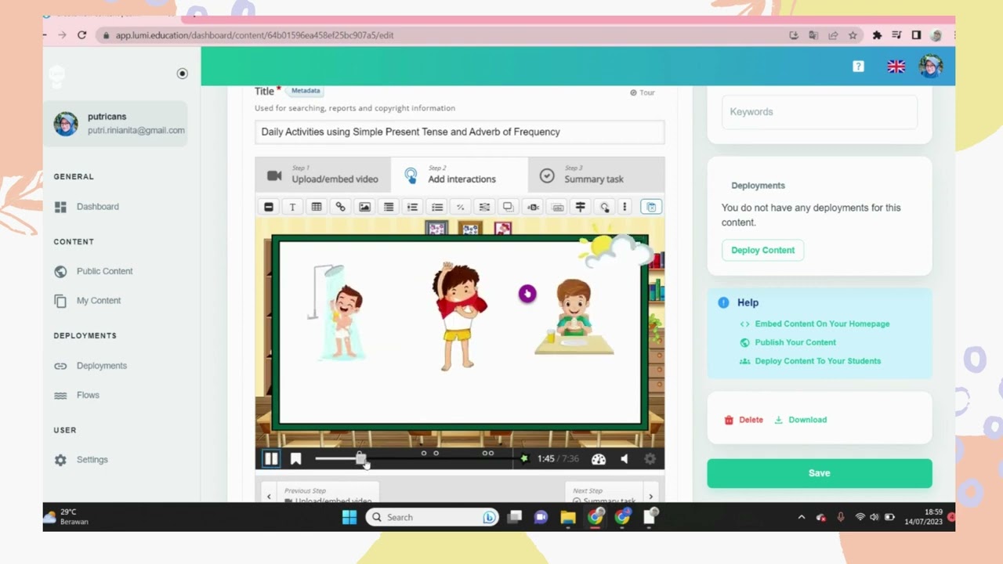
Task: Open browser extensions puzzle icon
Action: click(877, 35)
